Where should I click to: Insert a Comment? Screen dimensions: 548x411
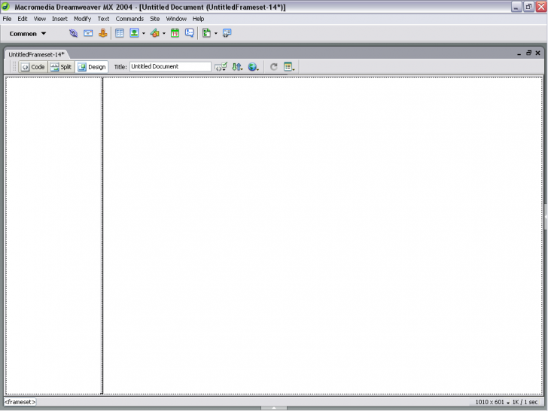(190, 33)
